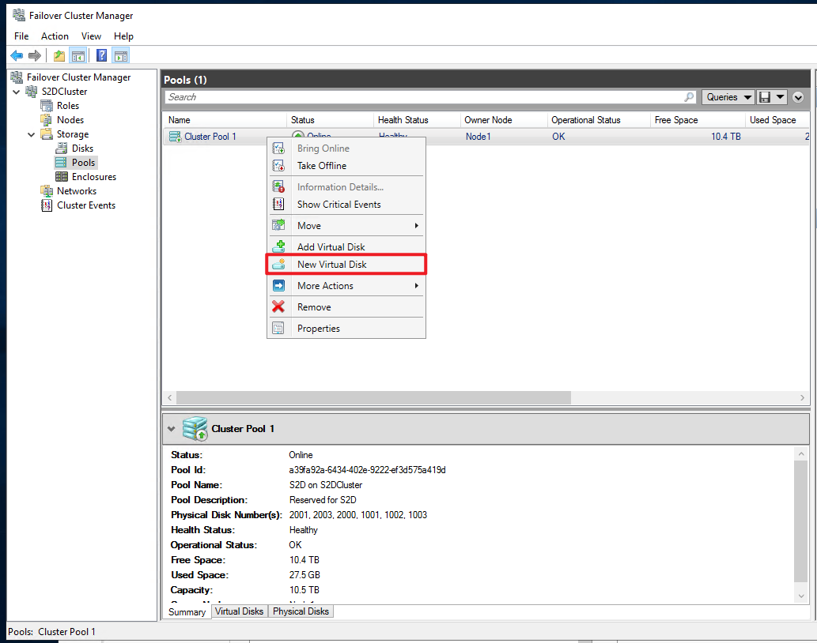
Task: Open the Queries dropdown
Action: click(x=728, y=97)
